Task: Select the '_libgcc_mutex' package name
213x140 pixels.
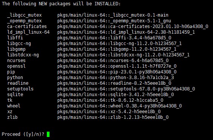Action: tap(25, 15)
